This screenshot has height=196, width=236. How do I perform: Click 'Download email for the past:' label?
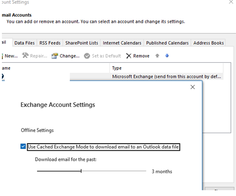[66, 159]
